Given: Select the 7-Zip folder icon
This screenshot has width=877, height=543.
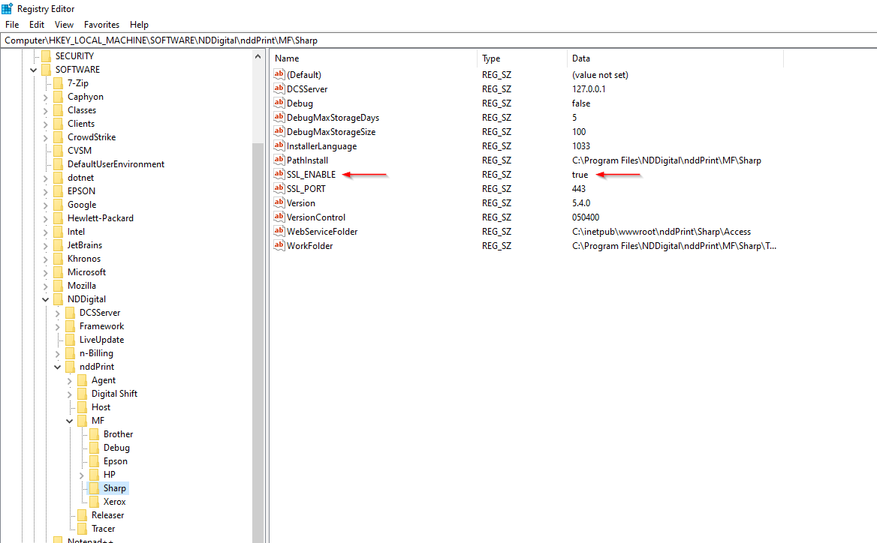Looking at the screenshot, I should coord(58,83).
